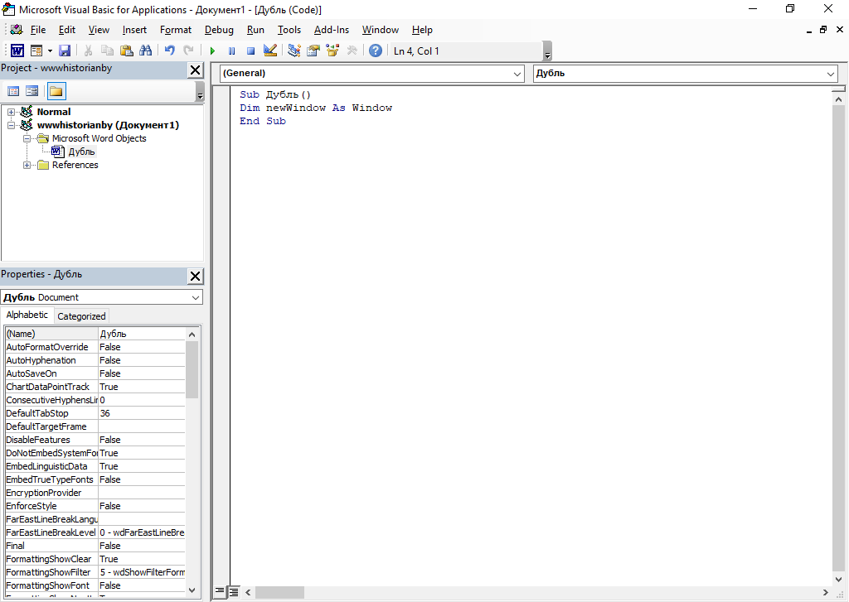Select the Дубль document in project tree
Screen dimensions: 849x602
81,152
